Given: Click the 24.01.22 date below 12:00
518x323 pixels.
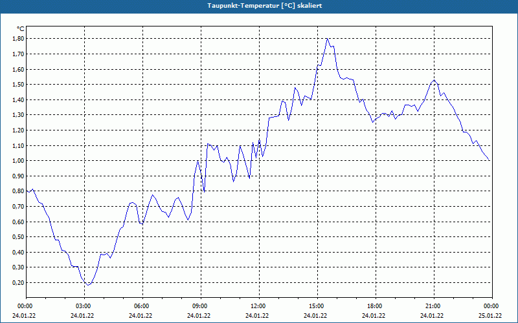Looking at the screenshot, I should [x=257, y=316].
